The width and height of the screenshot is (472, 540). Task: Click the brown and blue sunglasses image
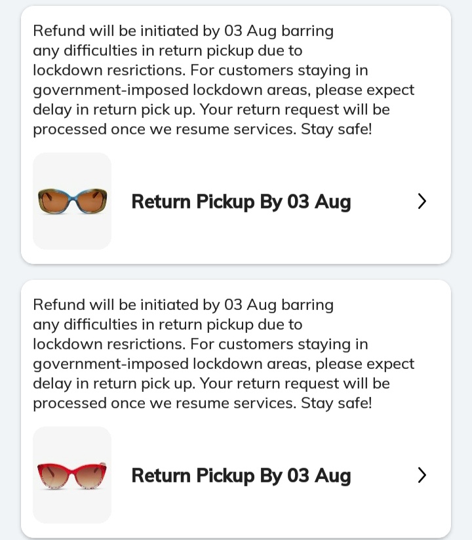[72, 200]
